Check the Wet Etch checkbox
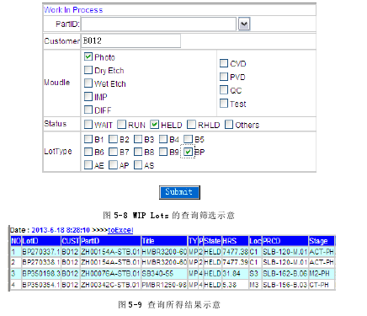 tap(88, 83)
